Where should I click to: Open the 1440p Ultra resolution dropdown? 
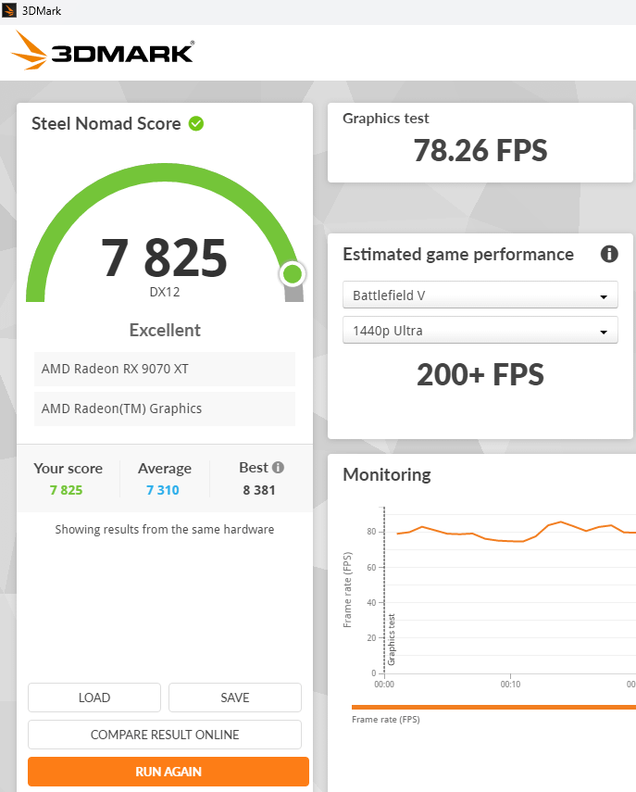point(480,331)
